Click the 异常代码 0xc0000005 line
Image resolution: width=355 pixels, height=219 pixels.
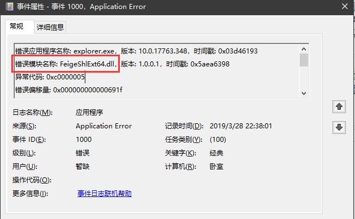pos(50,77)
